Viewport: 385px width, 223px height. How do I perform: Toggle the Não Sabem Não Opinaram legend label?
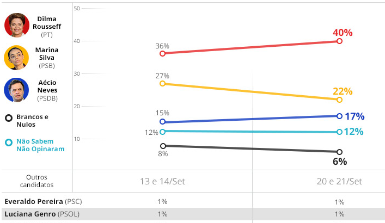tap(40, 145)
